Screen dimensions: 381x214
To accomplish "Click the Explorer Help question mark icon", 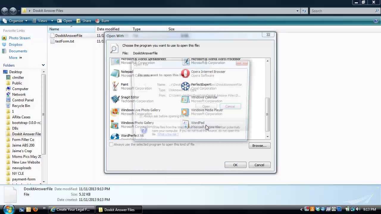I will tap(376, 21).
